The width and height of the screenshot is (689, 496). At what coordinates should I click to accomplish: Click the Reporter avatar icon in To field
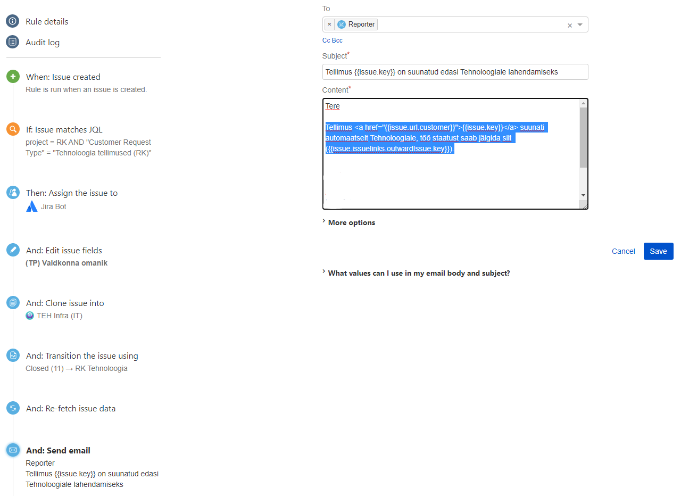(342, 24)
